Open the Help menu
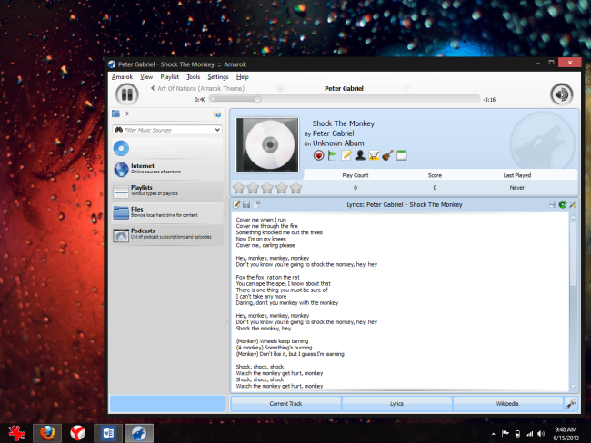The image size is (591, 443). pyautogui.click(x=243, y=77)
